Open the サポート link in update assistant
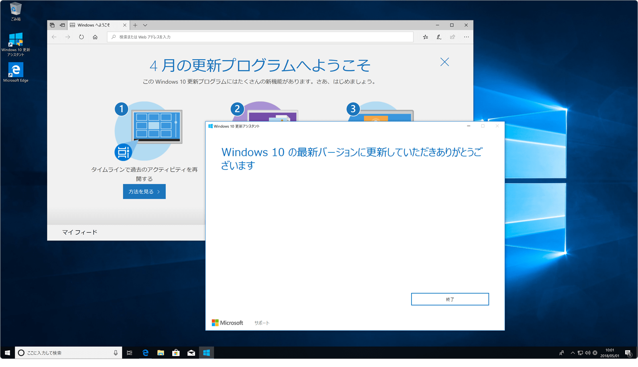Screen dimensions: 638x367 pos(262,323)
